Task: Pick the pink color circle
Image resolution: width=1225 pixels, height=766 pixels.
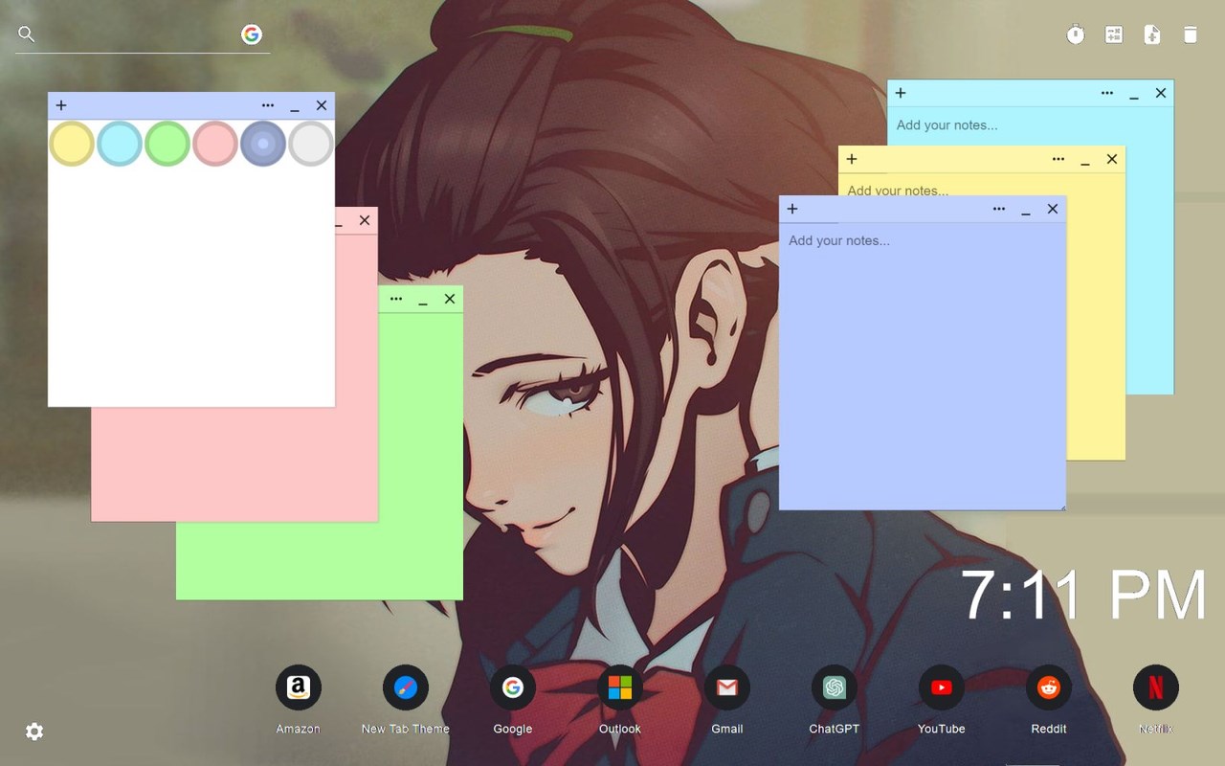Action: point(215,144)
